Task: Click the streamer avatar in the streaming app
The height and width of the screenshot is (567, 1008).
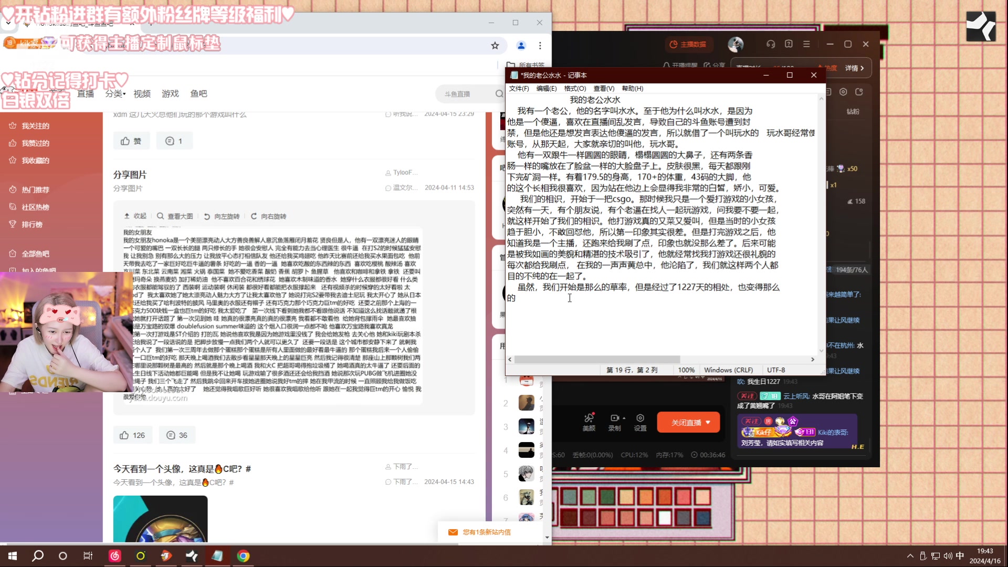Action: (x=736, y=44)
